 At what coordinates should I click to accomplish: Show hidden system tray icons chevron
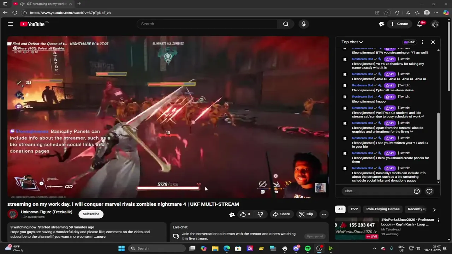(375, 248)
